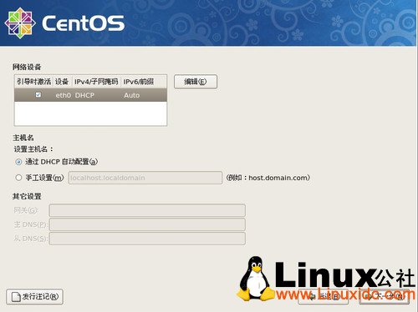Viewport: 418px width, 312px height.
Task: Choose the 手工设置 radio button
Action: [x=18, y=178]
